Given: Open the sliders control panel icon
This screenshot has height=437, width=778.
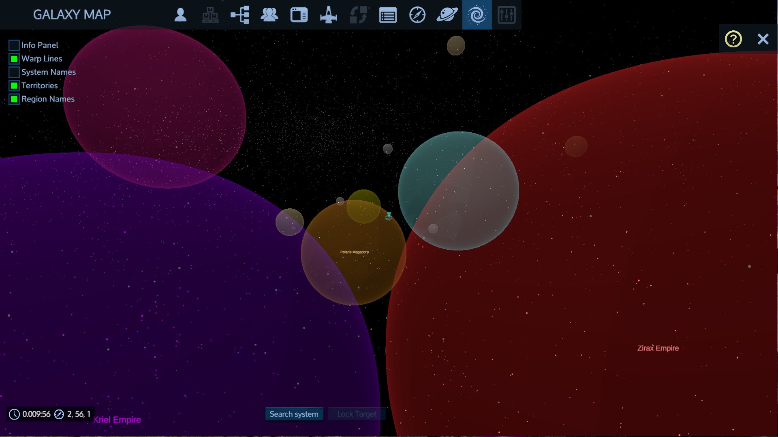Looking at the screenshot, I should coord(507,15).
